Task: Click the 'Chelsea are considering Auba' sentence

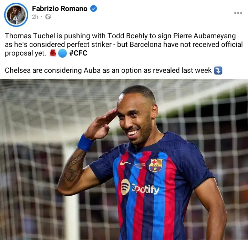Action: coord(108,70)
